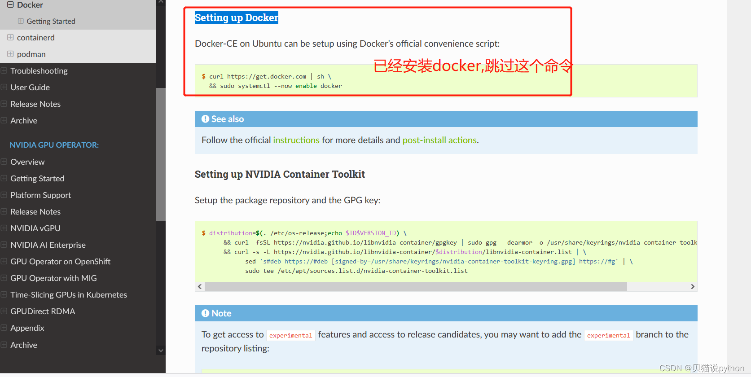The width and height of the screenshot is (751, 377).
Task: Follow the post-install actions link
Action: pos(439,140)
